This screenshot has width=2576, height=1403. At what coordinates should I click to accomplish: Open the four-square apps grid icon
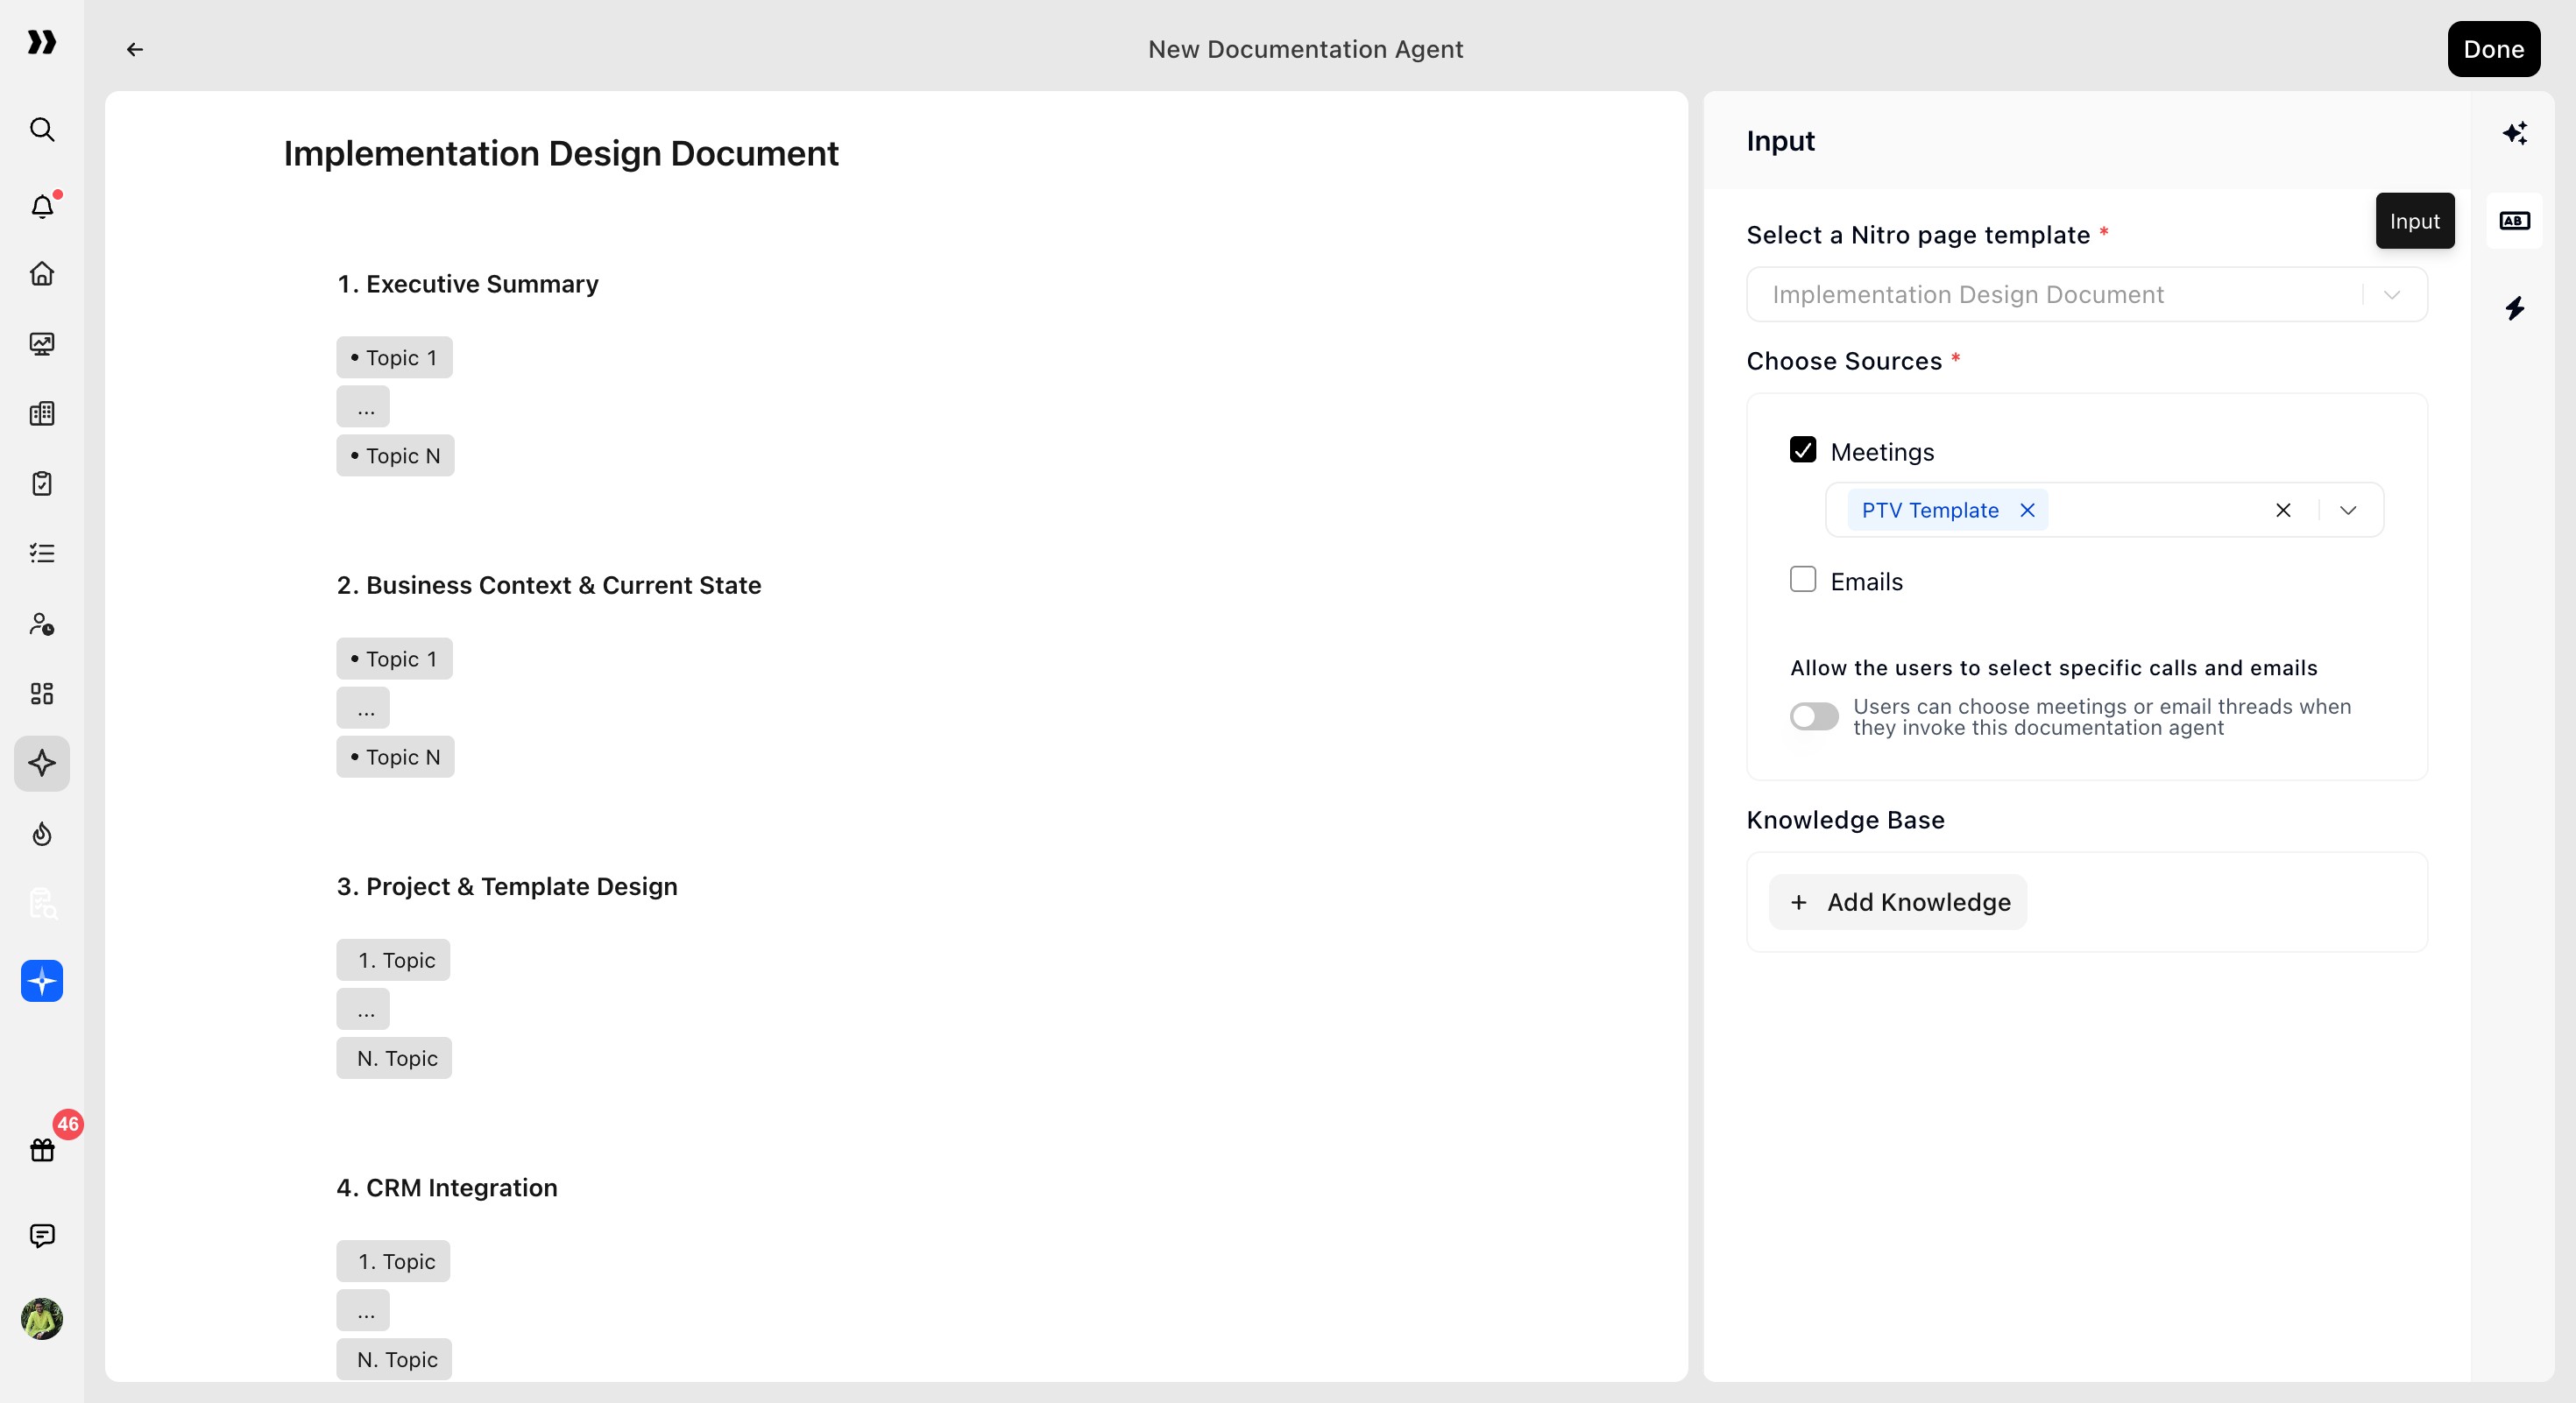(x=42, y=694)
